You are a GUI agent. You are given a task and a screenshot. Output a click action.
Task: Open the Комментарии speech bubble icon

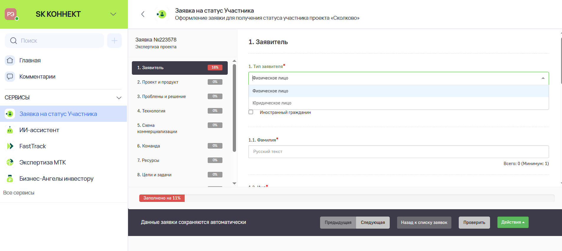(10, 77)
